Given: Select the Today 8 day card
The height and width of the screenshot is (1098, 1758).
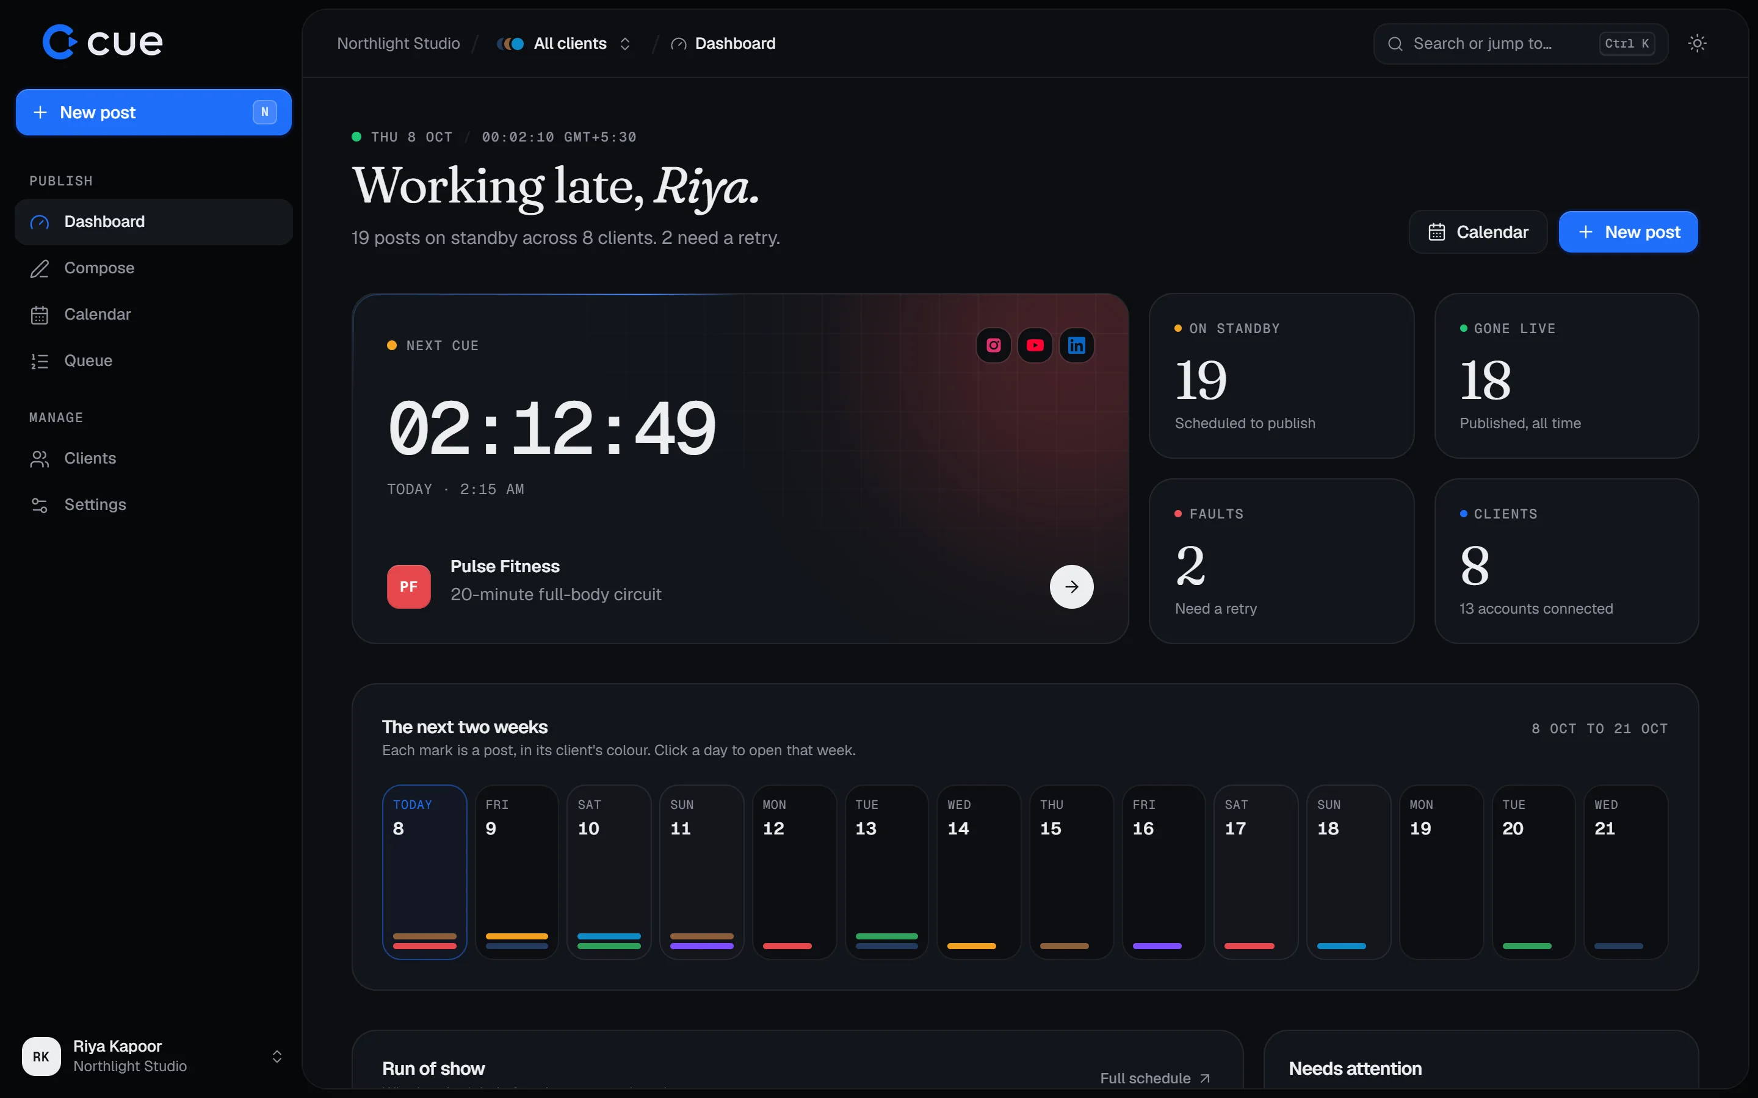Looking at the screenshot, I should coord(424,872).
